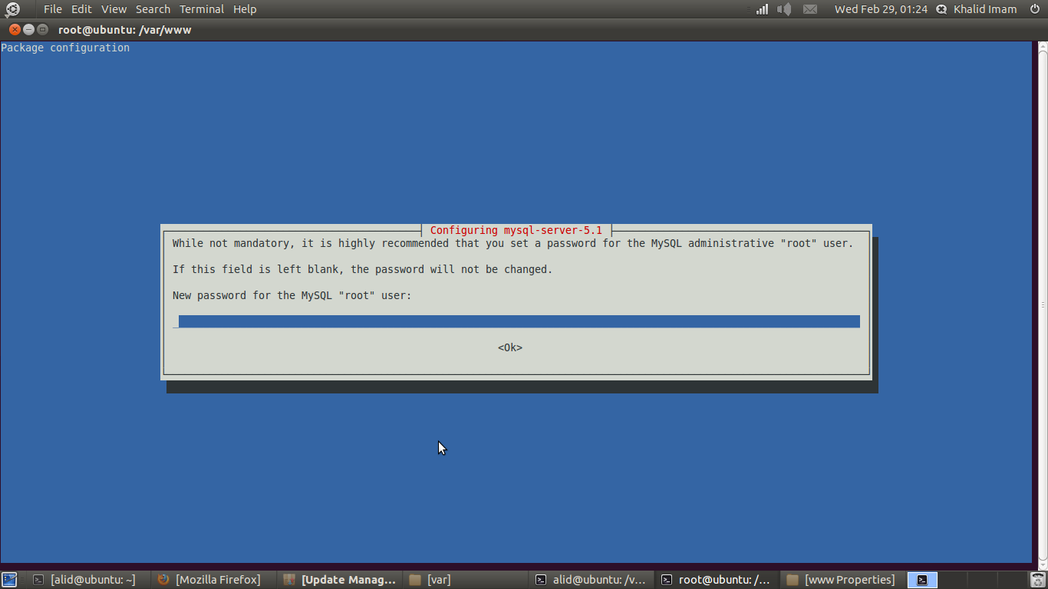Open the Terminal menu
Image resolution: width=1048 pixels, height=589 pixels.
[201, 9]
